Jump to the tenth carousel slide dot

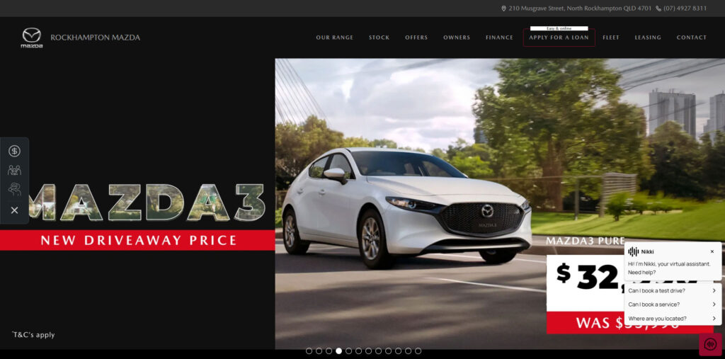(x=398, y=351)
